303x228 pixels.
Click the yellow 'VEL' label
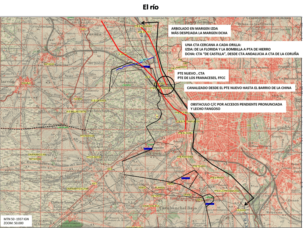173,68
